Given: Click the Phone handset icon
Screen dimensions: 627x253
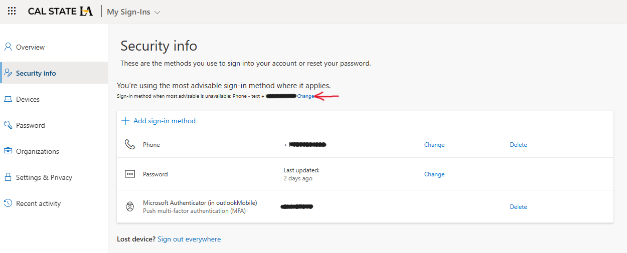Looking at the screenshot, I should [130, 145].
